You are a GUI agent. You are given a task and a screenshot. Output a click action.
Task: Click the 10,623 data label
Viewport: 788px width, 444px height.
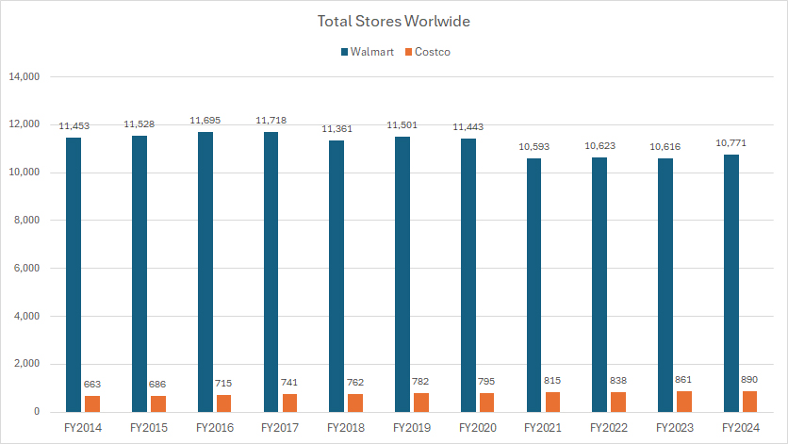599,146
